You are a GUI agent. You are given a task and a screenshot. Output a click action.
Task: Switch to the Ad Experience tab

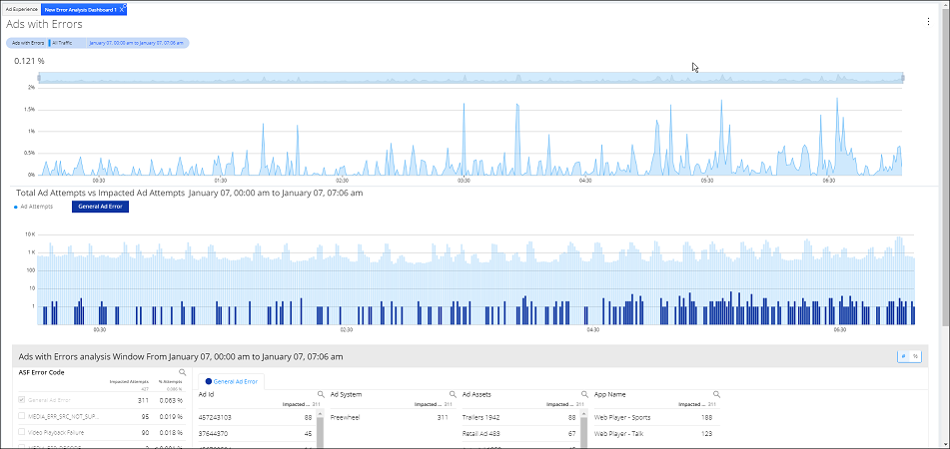pyautogui.click(x=19, y=8)
